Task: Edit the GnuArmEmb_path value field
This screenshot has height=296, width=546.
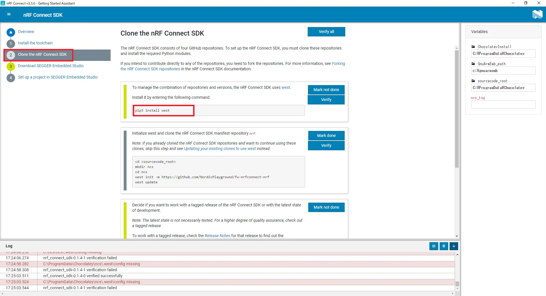Action: (503, 71)
